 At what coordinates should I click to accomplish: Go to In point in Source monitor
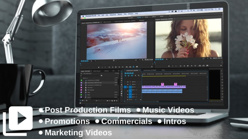coord(109,67)
